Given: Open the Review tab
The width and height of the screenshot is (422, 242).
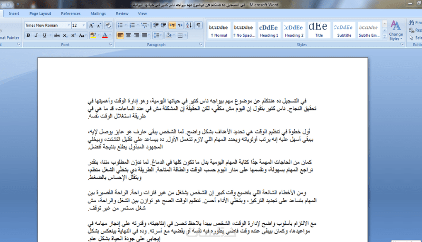Looking at the screenshot, I should click(x=122, y=13).
